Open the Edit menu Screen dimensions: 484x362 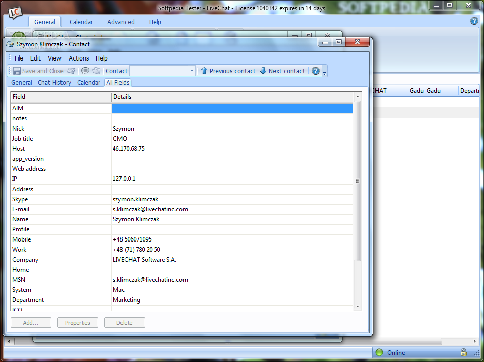coord(35,58)
